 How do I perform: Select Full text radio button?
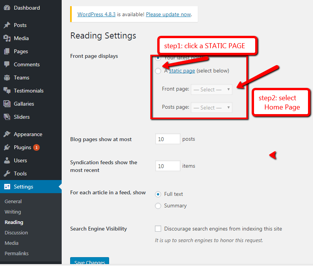(158, 194)
